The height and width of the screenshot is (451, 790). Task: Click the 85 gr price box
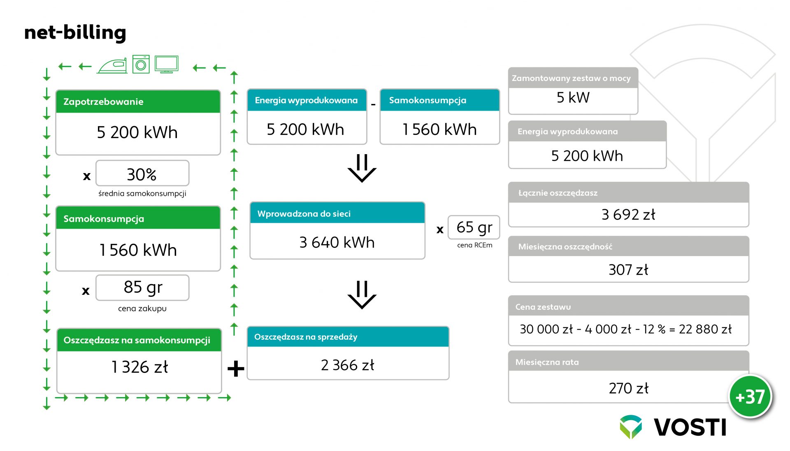coord(142,288)
